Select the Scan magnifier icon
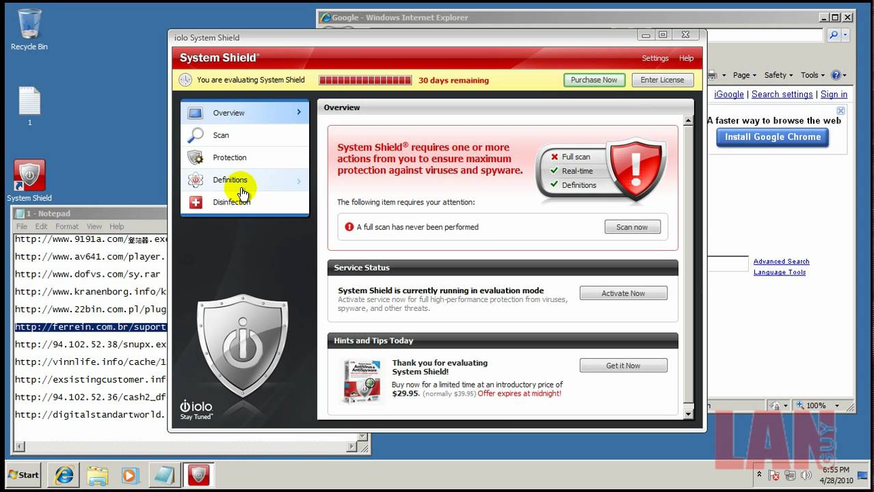Viewport: 874px width, 492px height. point(196,135)
